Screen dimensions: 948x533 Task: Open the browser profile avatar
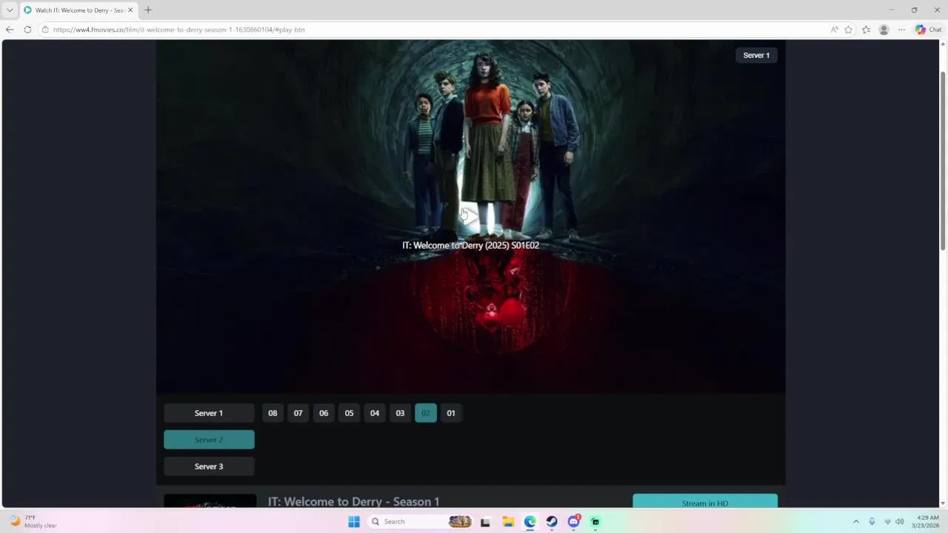[884, 30]
